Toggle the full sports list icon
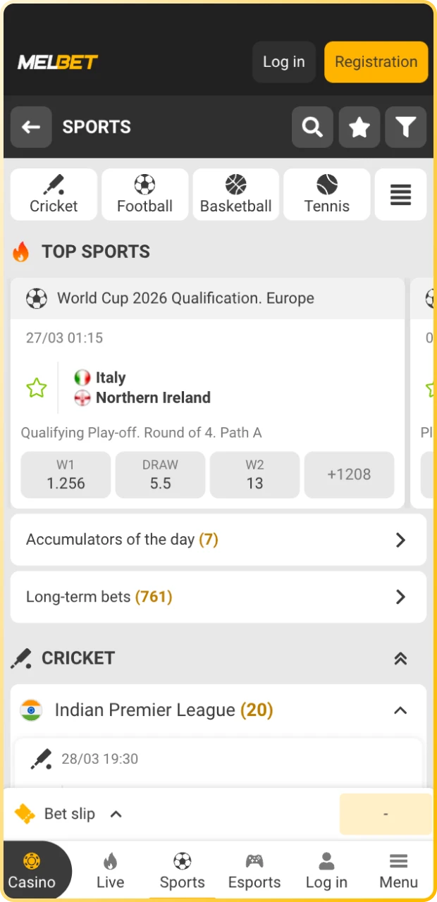Viewport: 437px width, 902px height. pos(400,194)
